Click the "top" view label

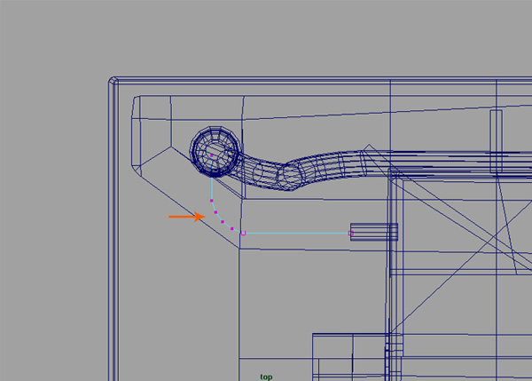point(266,376)
